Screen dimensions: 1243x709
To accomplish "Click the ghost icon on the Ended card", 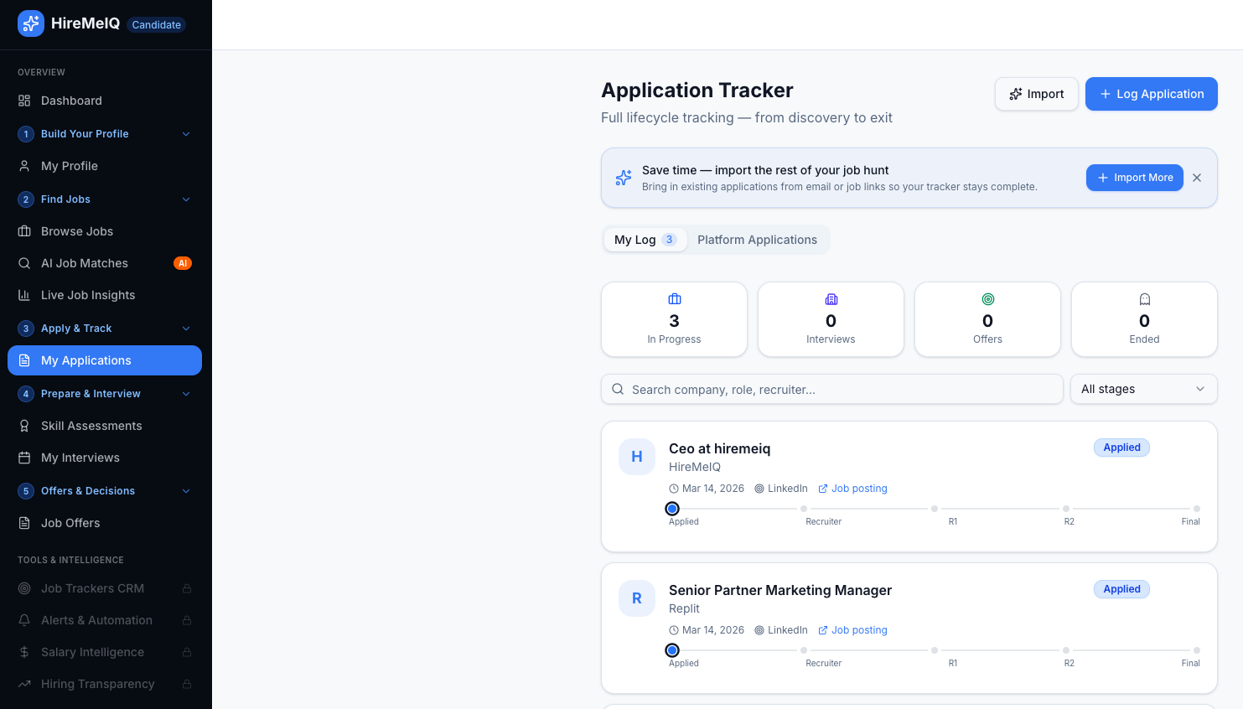I will tap(1145, 299).
